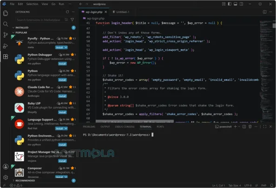Switch to the Output panel tab

pyautogui.click(x=105, y=127)
